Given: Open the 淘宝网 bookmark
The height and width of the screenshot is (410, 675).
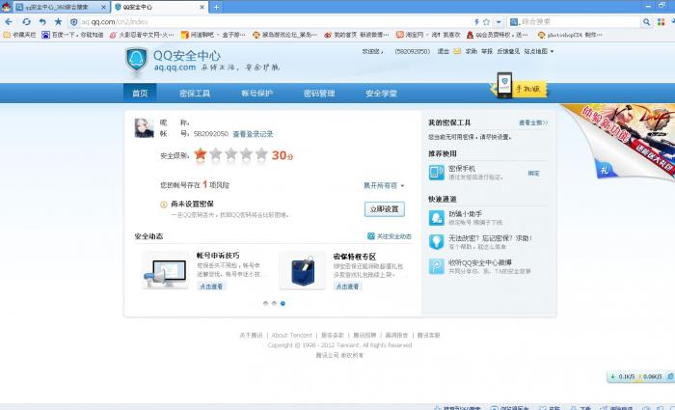Looking at the screenshot, I should [x=428, y=35].
